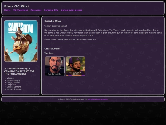
Task: Click the Characters heading
Action: [52, 48]
